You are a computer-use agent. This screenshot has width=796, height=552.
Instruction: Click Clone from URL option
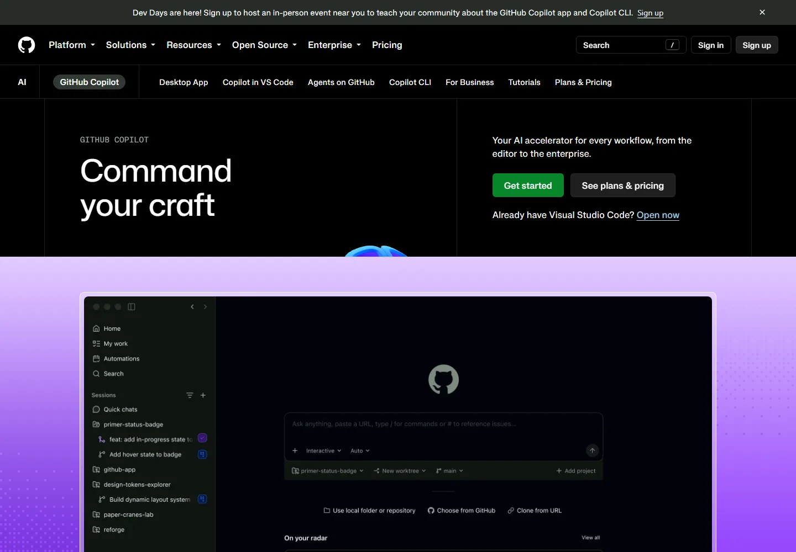(x=535, y=511)
